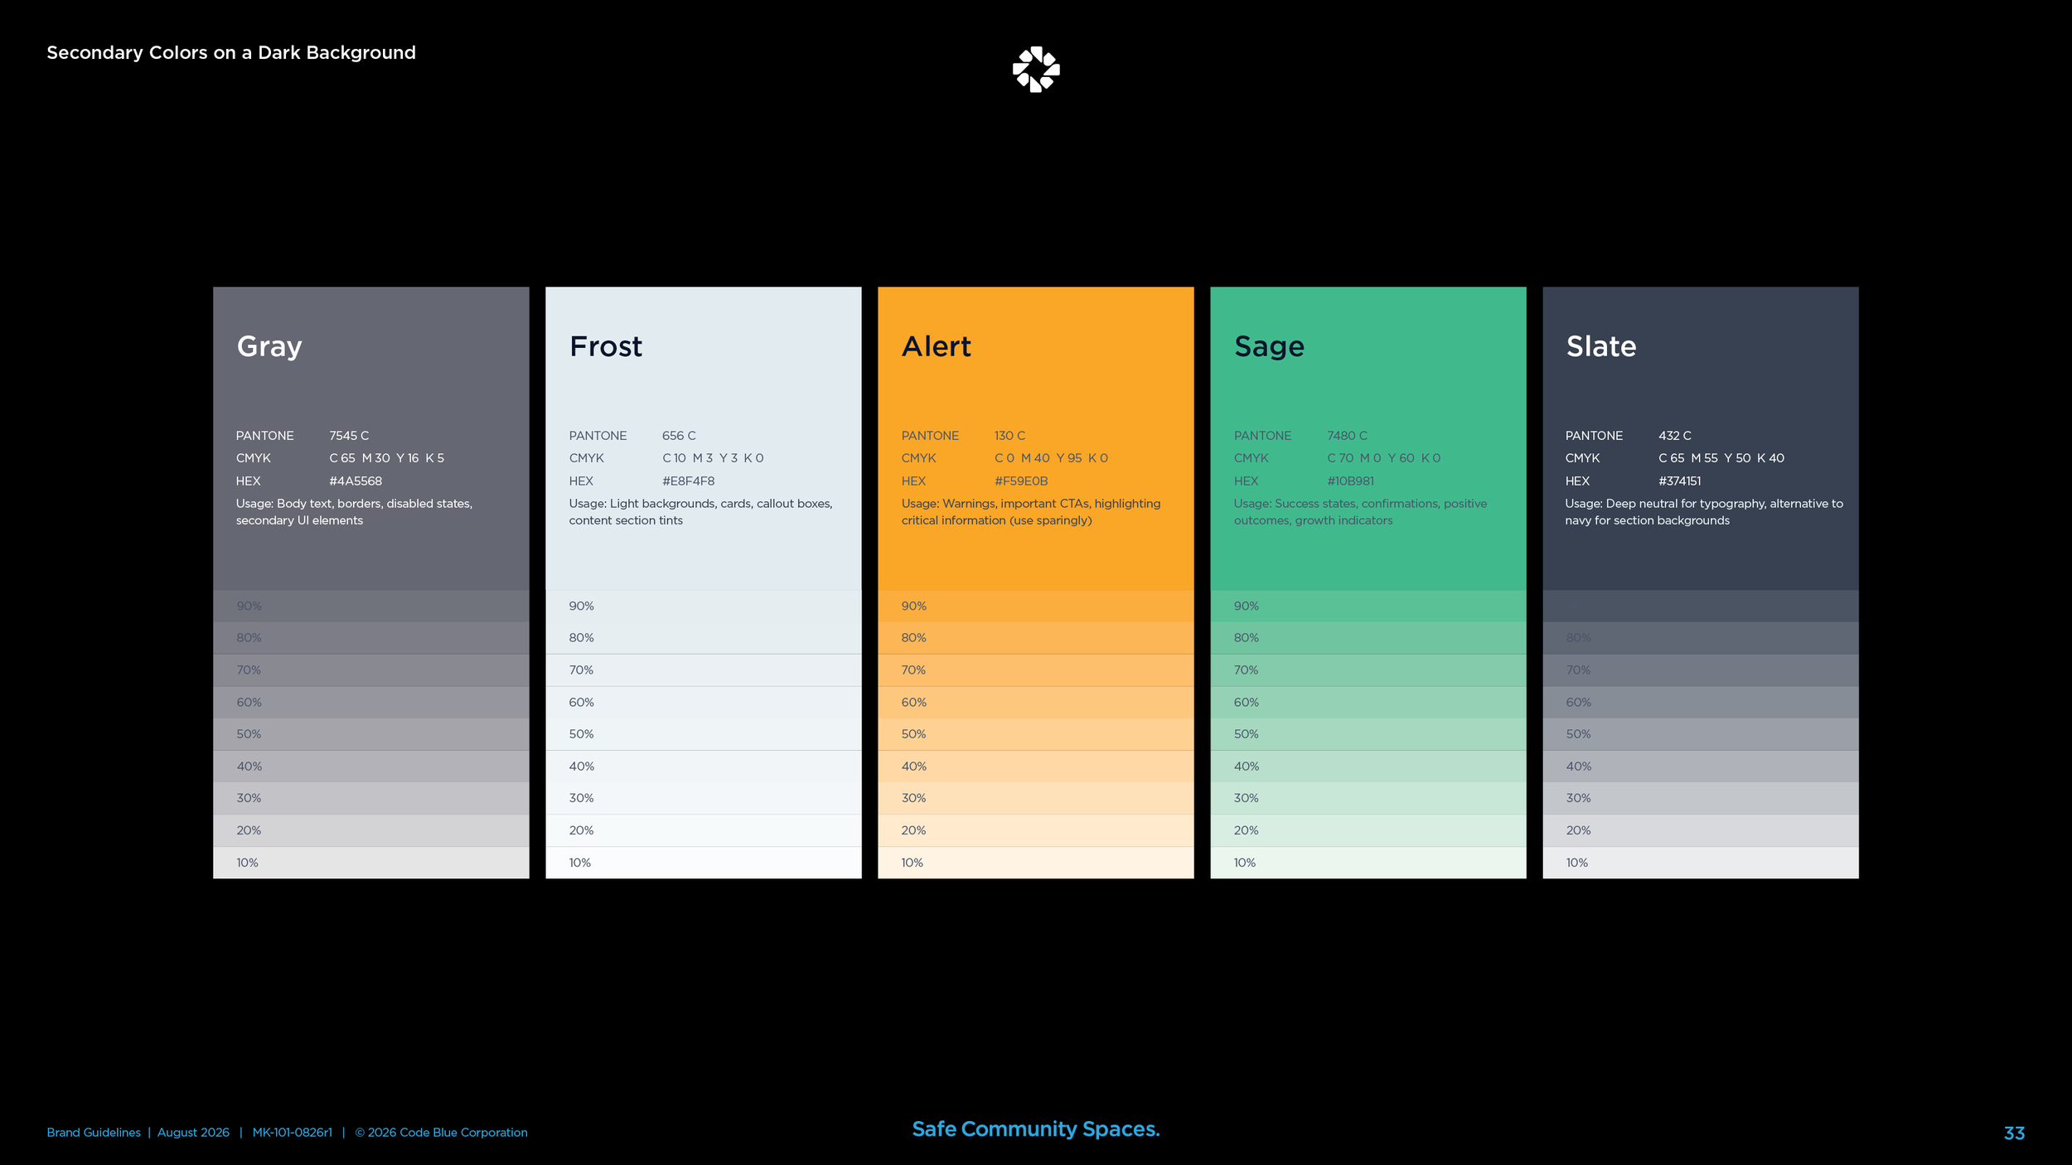Viewport: 2072px width, 1165px height.
Task: Select the Gray color swatch title
Action: 269,347
